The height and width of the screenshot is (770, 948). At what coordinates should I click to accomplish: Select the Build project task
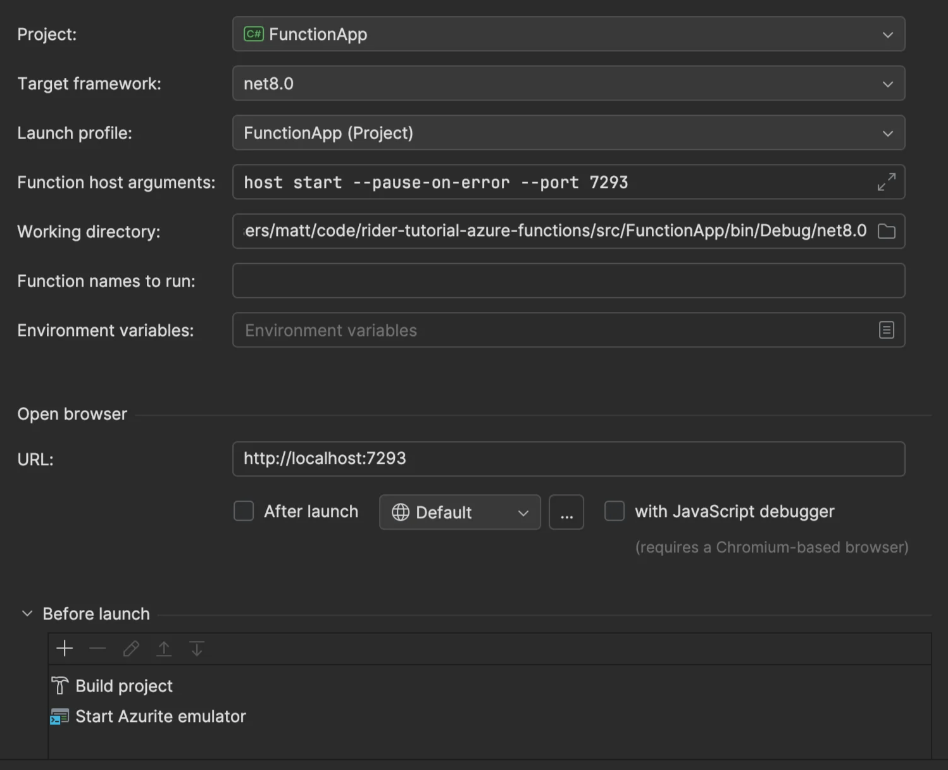[x=123, y=686]
